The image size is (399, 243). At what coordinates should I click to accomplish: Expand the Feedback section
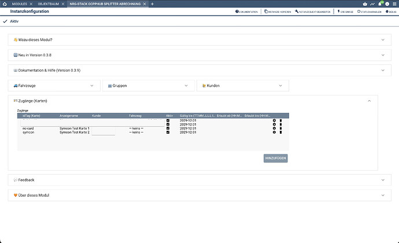199,180
